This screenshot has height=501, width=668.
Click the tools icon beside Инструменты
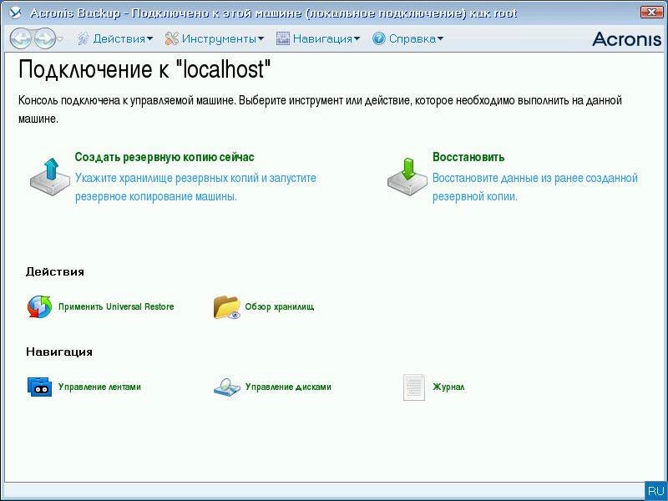(172, 38)
